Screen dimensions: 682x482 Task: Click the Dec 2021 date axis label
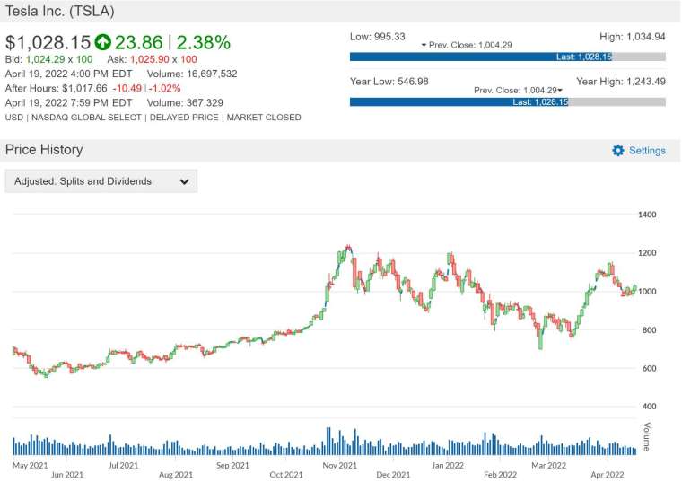(x=393, y=475)
